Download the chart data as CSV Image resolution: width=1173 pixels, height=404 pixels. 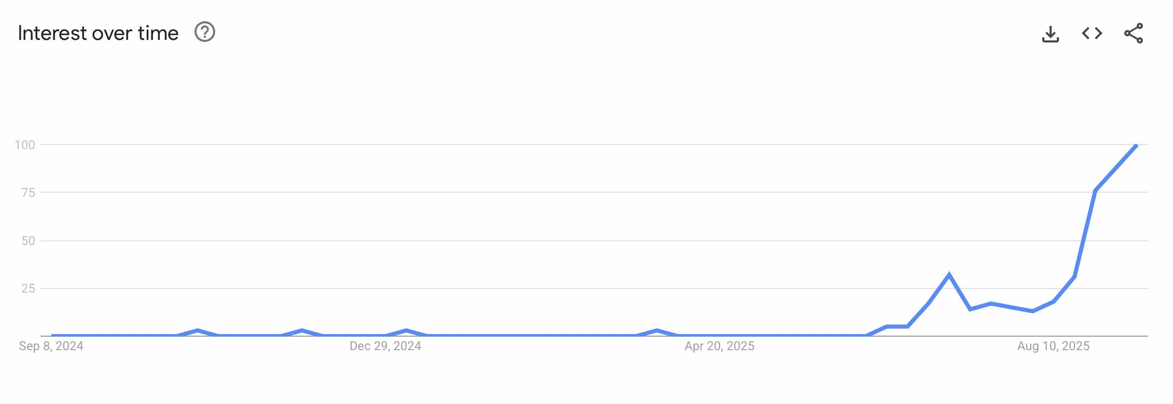click(1050, 34)
